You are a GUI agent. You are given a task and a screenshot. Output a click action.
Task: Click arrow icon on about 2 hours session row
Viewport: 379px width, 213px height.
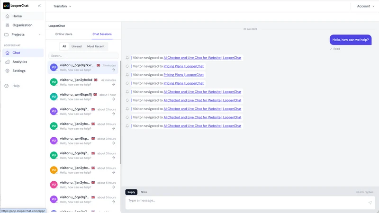click(x=113, y=114)
